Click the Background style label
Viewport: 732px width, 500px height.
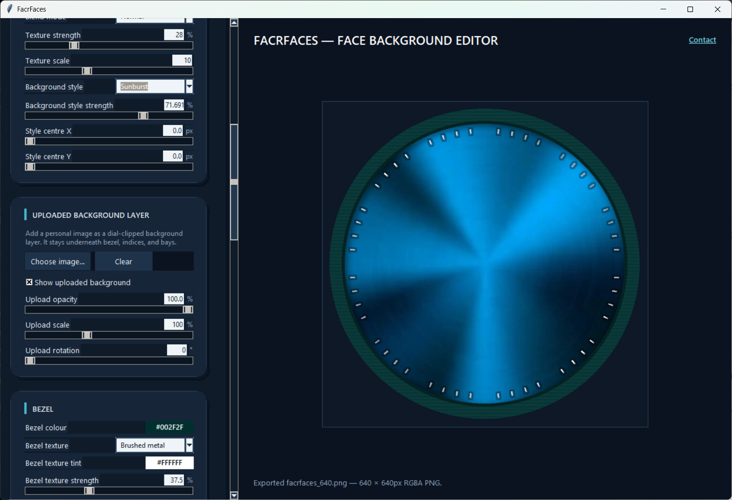pyautogui.click(x=54, y=87)
